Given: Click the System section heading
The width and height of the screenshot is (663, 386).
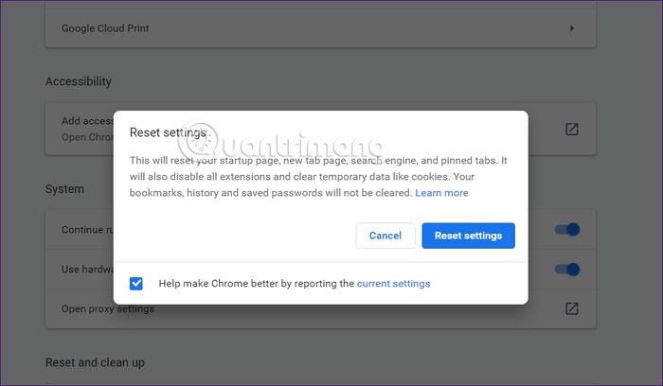Looking at the screenshot, I should coord(64,189).
